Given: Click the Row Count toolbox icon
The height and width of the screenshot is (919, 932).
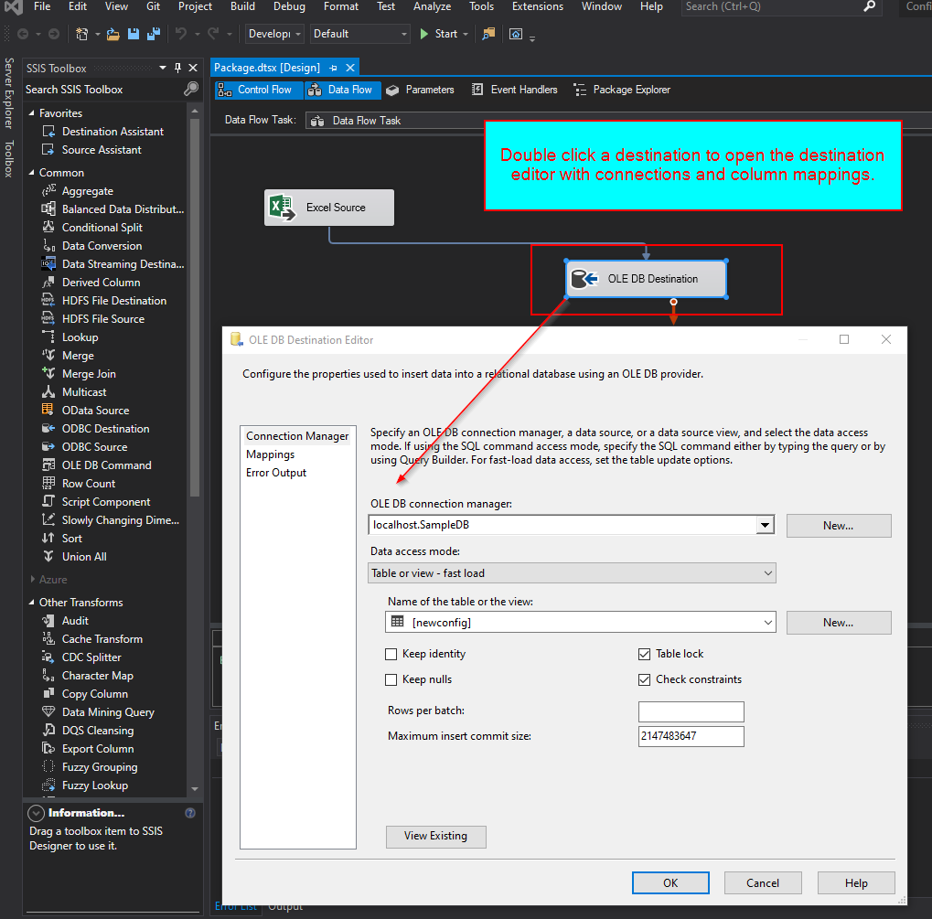Looking at the screenshot, I should [48, 483].
